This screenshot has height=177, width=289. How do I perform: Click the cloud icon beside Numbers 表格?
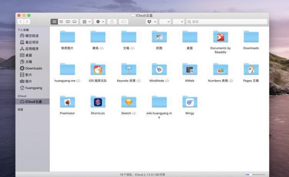point(231,81)
